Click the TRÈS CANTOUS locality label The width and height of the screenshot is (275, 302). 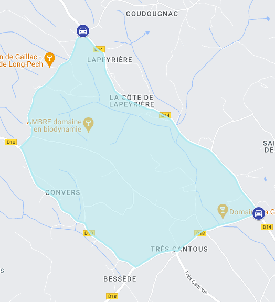tap(179, 249)
